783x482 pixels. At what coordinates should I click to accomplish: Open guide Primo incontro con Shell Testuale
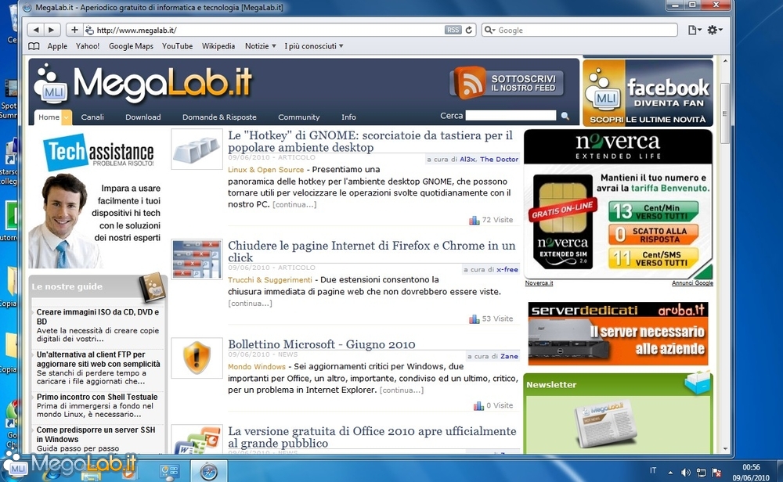pyautogui.click(x=97, y=397)
